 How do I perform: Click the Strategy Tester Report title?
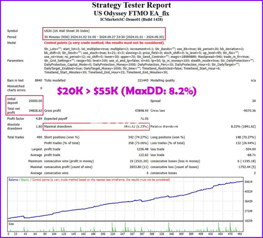point(131,5)
